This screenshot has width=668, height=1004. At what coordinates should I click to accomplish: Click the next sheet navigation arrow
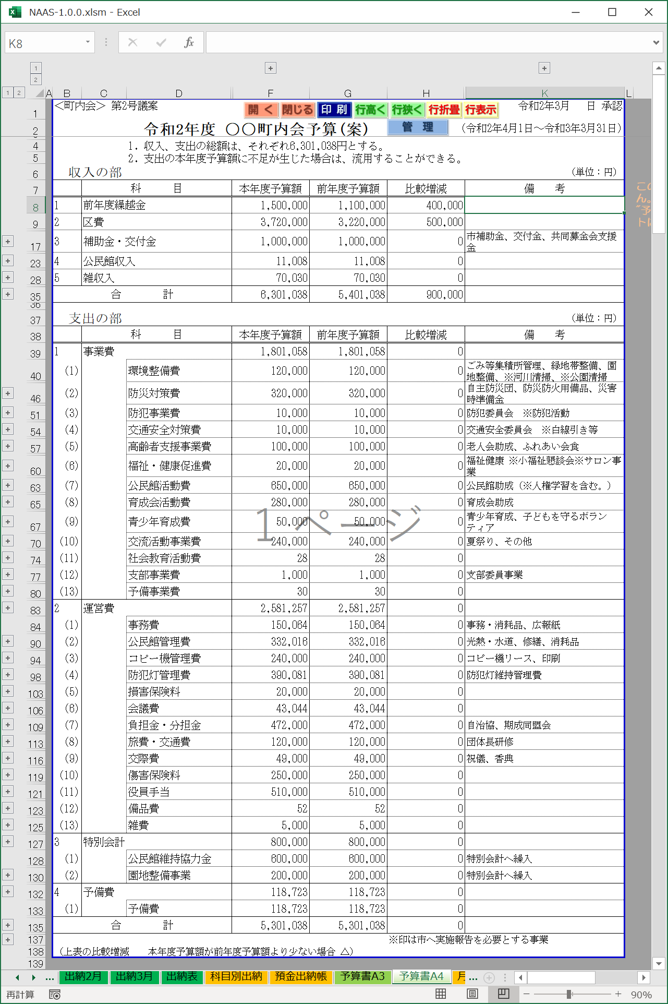[34, 977]
